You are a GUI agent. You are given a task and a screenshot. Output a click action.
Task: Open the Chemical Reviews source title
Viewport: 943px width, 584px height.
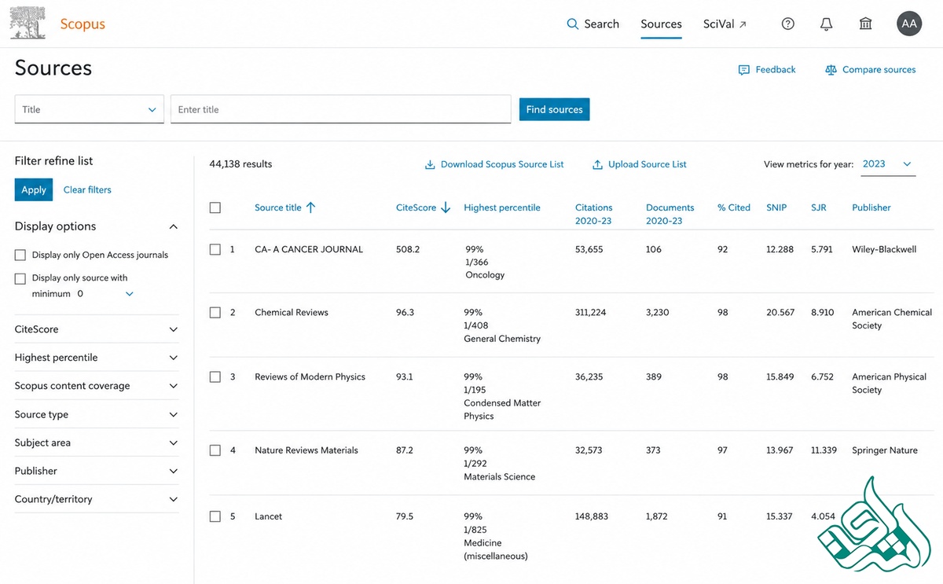(292, 312)
